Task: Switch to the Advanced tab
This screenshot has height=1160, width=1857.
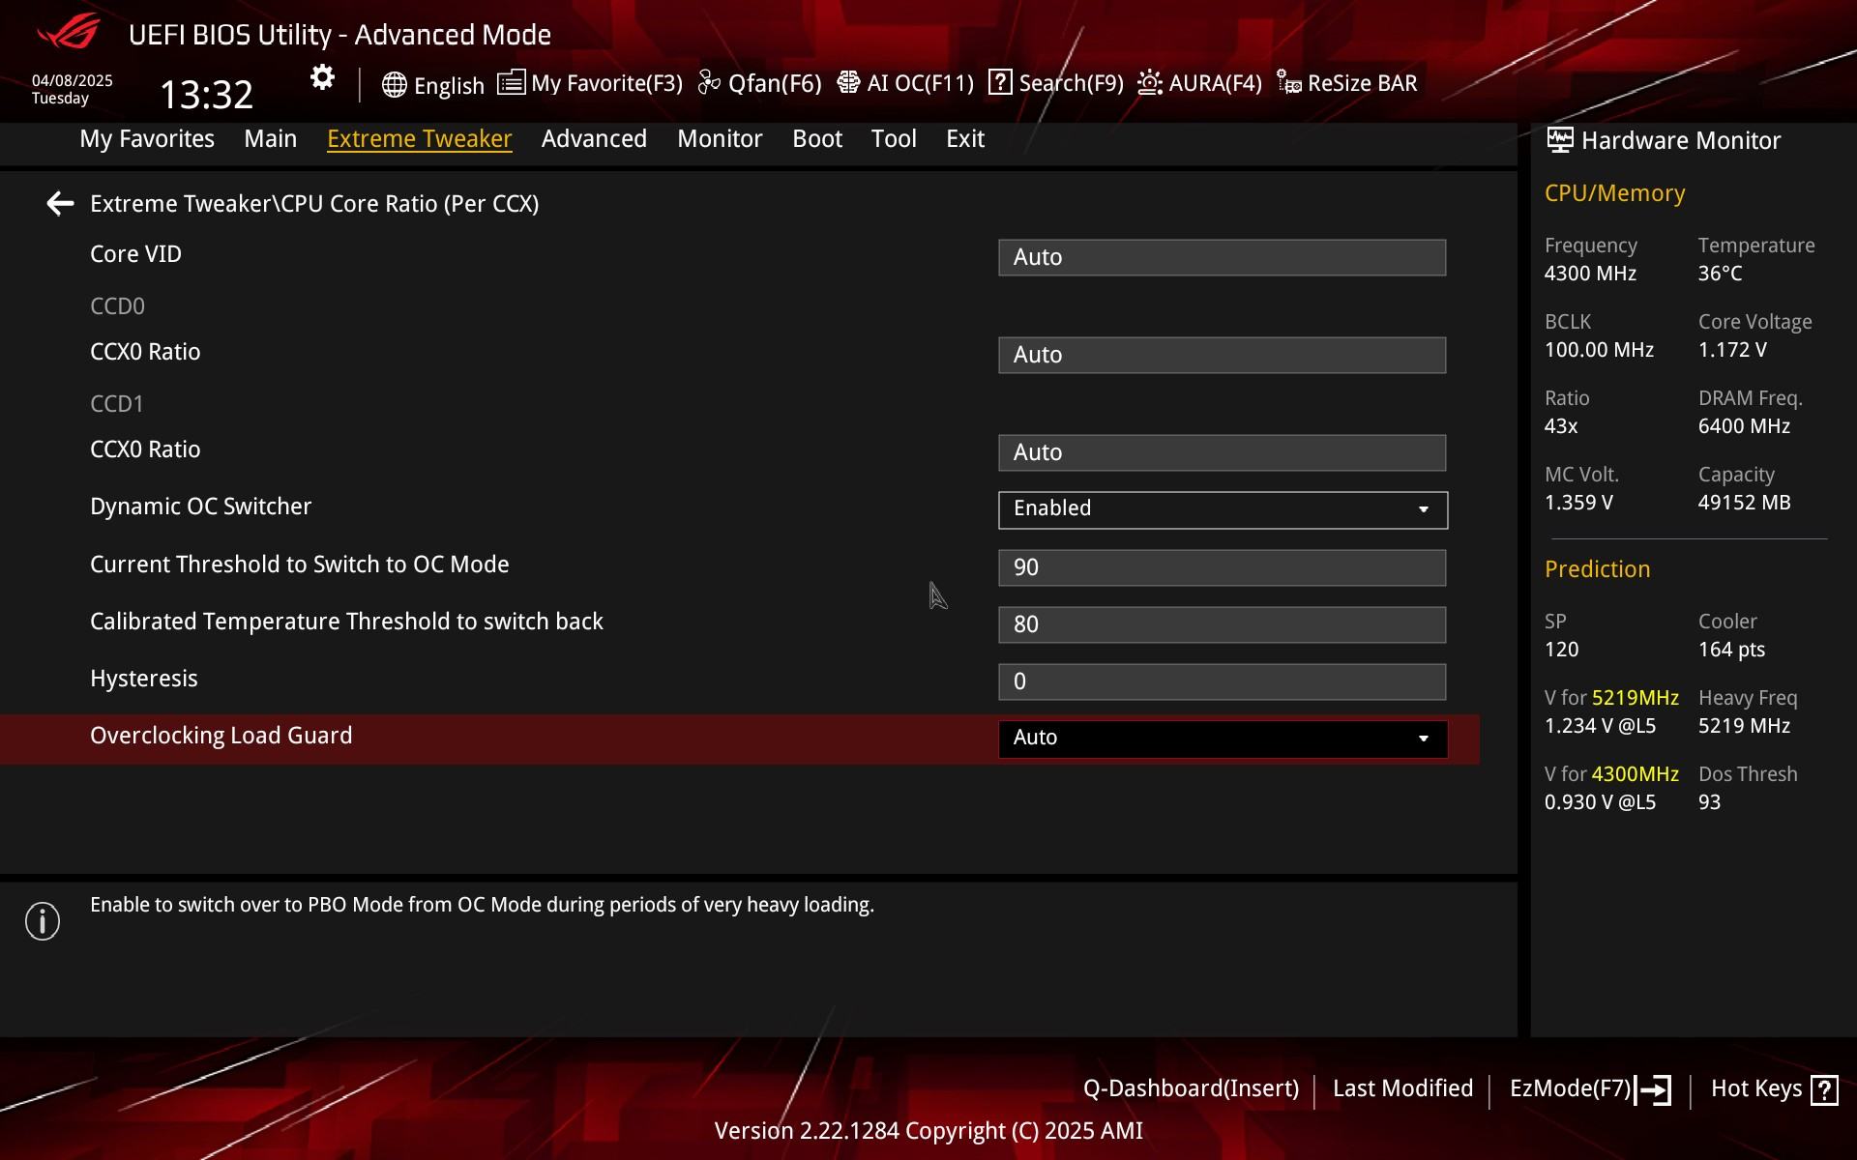Action: pyautogui.click(x=594, y=139)
